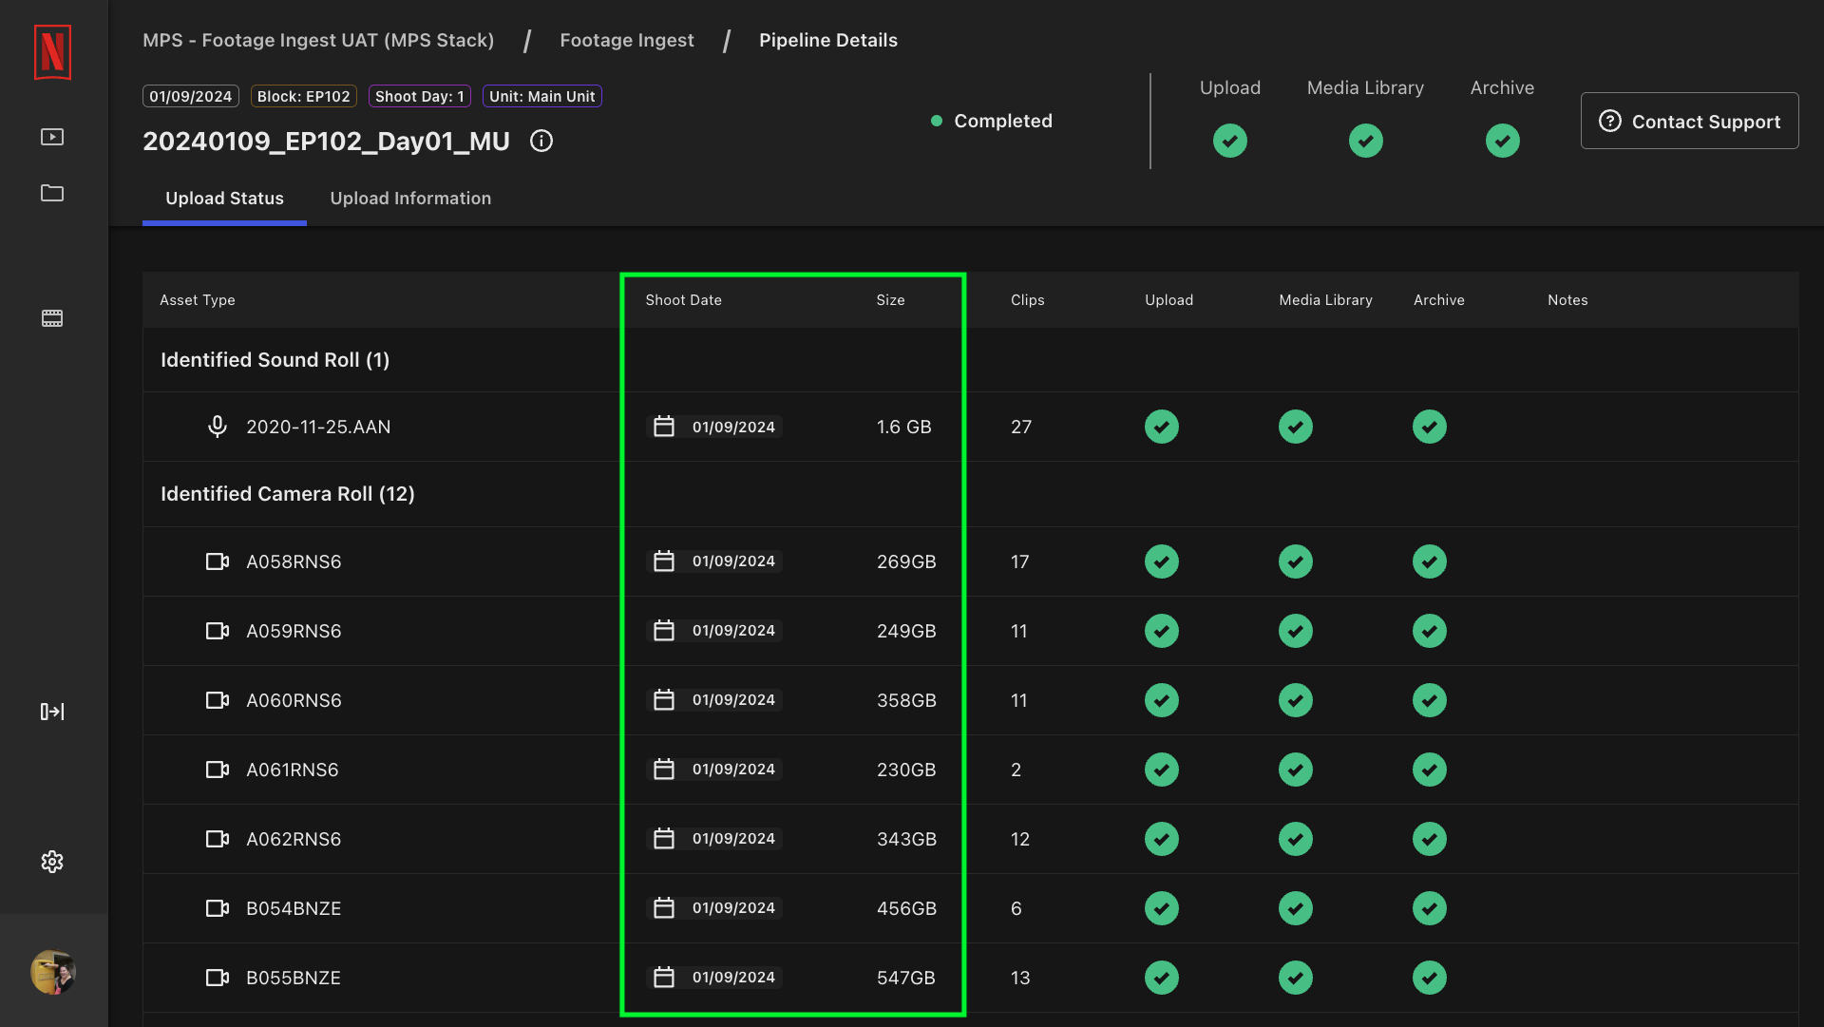Viewport: 1824px width, 1027px height.
Task: Click the 27 clips count value
Action: 1021,427
